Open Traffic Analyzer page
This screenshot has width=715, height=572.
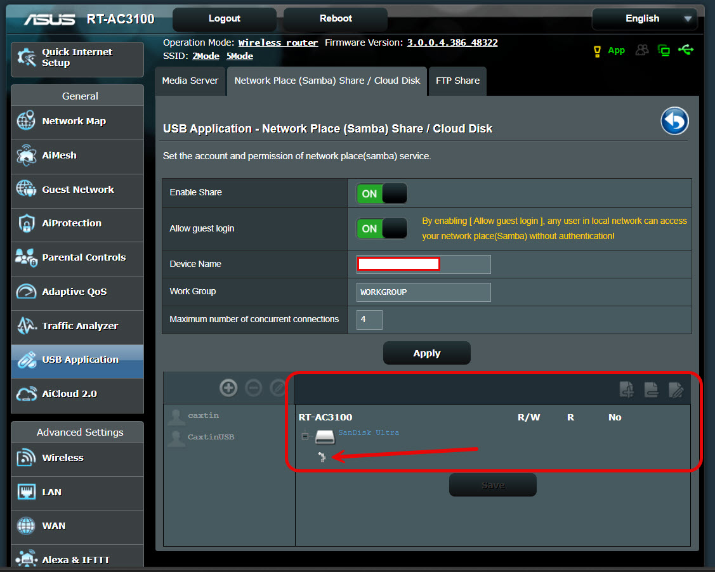pos(77,326)
